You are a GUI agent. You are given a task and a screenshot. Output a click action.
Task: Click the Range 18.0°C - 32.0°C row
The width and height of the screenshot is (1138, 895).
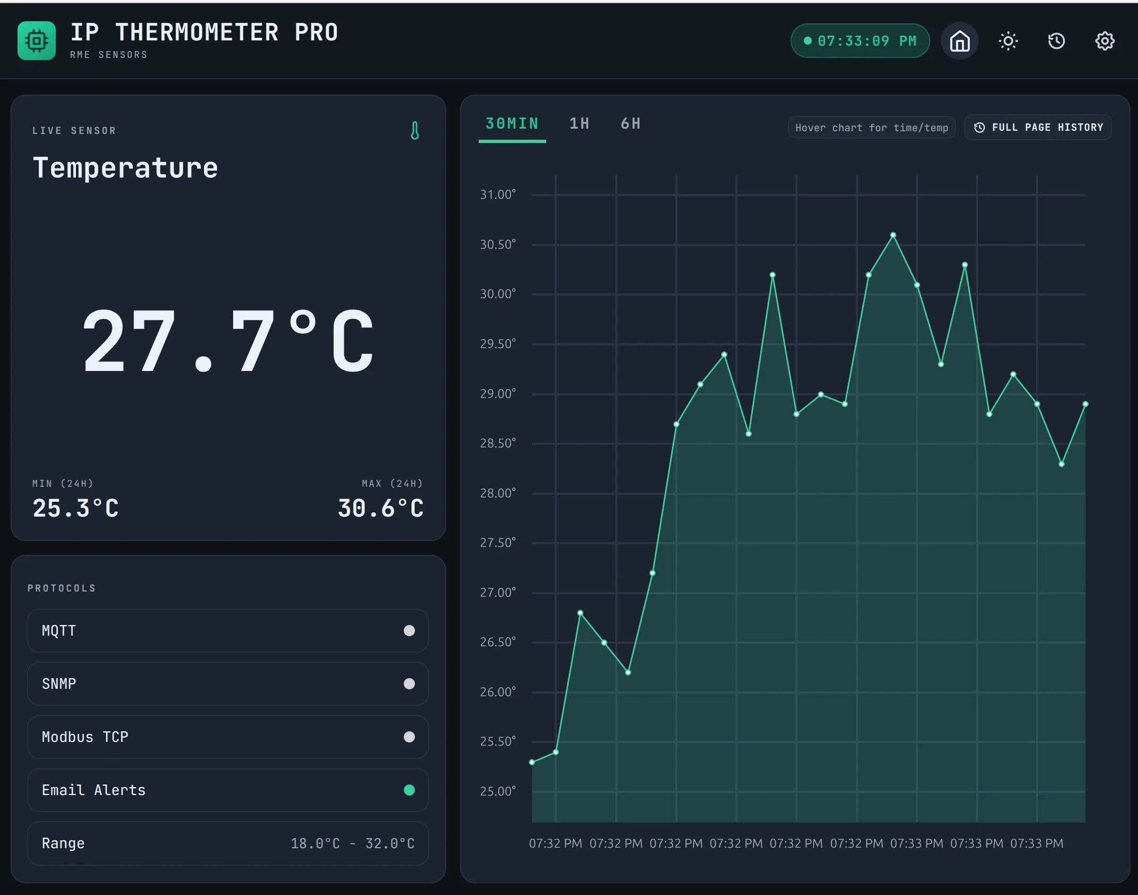click(x=228, y=843)
